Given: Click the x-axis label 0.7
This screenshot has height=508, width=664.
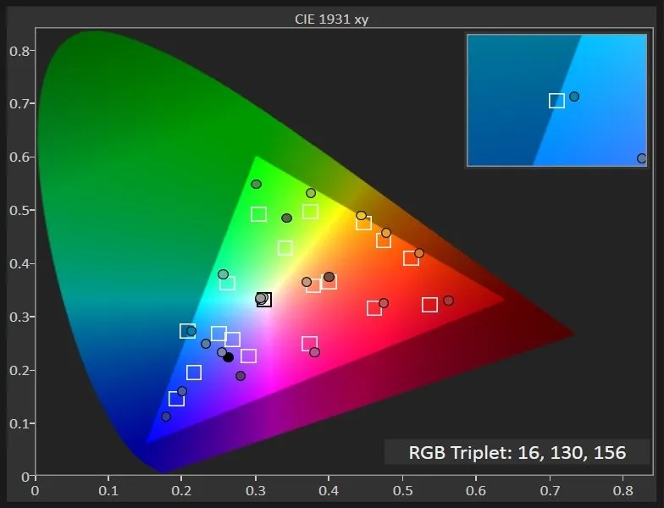Looking at the screenshot, I should (x=551, y=491).
